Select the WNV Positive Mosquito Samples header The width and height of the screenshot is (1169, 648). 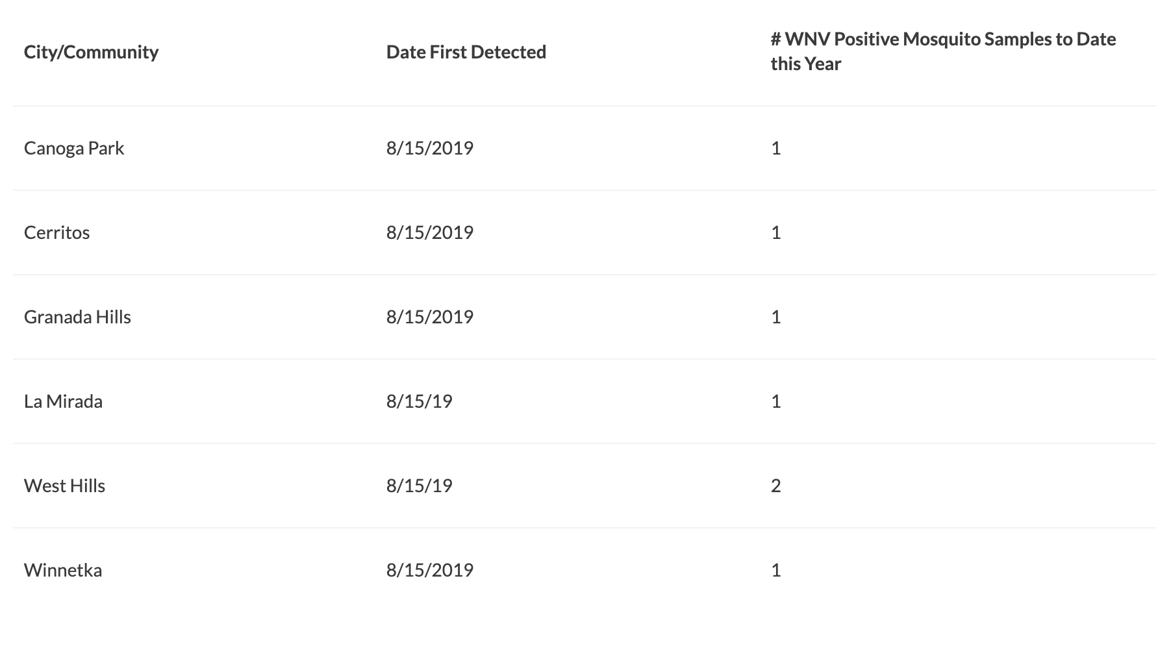point(942,51)
